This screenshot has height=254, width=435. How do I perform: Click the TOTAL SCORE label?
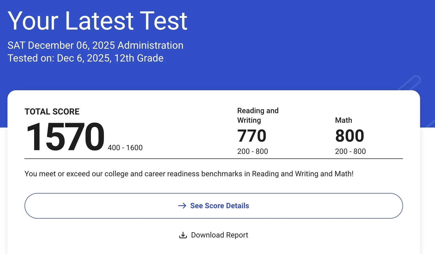coord(52,112)
